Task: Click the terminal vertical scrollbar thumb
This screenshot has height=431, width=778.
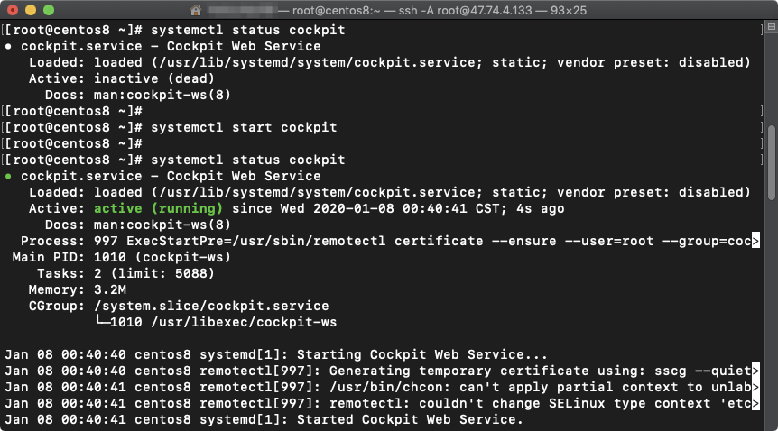Action: point(772,163)
